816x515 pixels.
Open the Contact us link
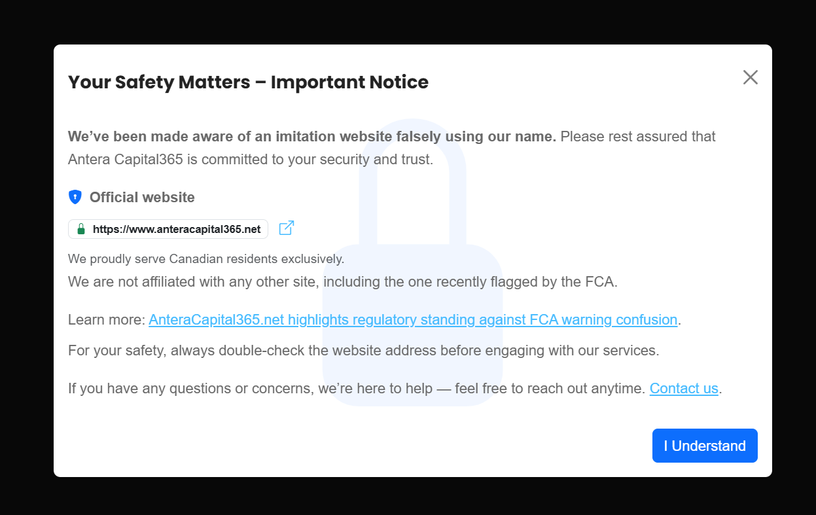coord(683,388)
